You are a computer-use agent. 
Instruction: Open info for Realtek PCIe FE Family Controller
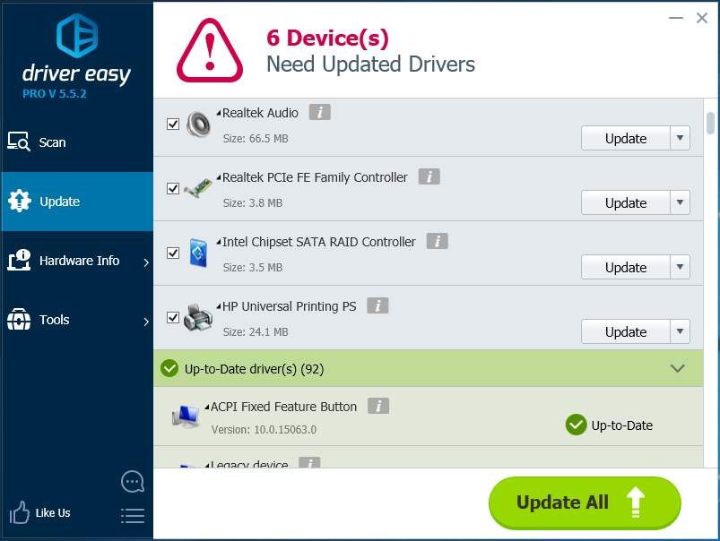coord(429,176)
